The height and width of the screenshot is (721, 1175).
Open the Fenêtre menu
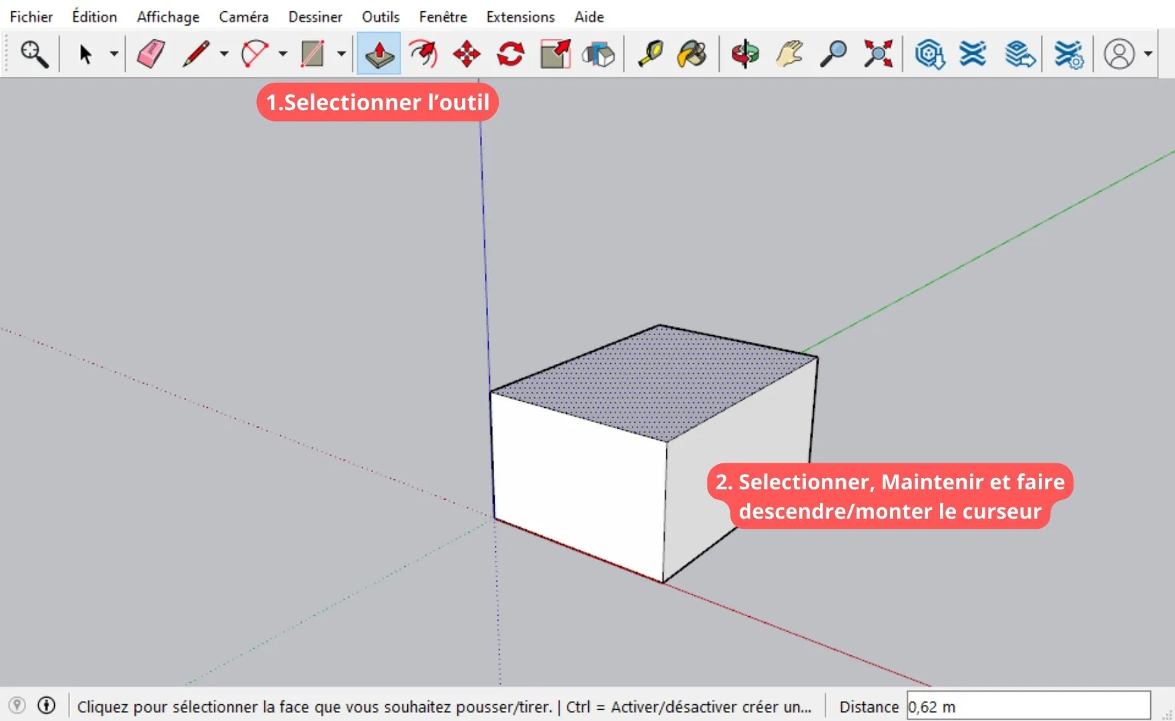(x=443, y=17)
